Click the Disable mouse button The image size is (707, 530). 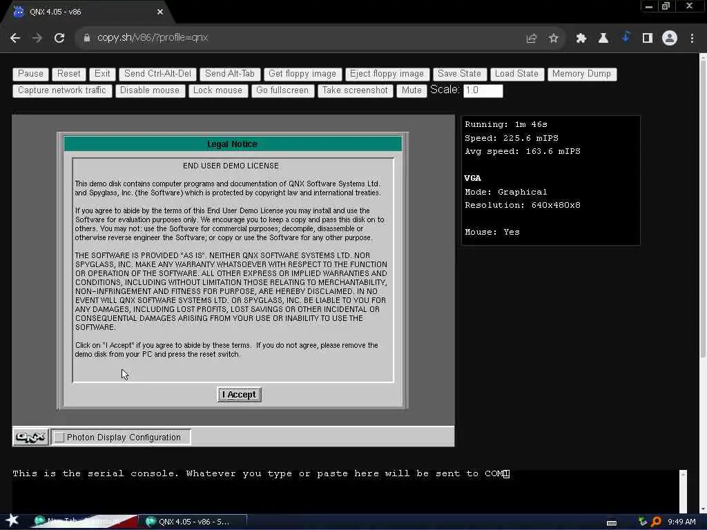click(x=150, y=90)
